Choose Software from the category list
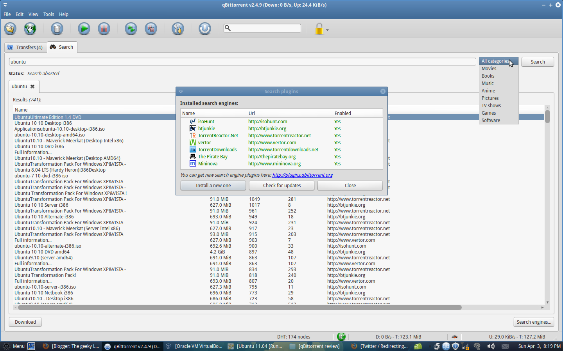Image resolution: width=563 pixels, height=351 pixels. [x=499, y=121]
